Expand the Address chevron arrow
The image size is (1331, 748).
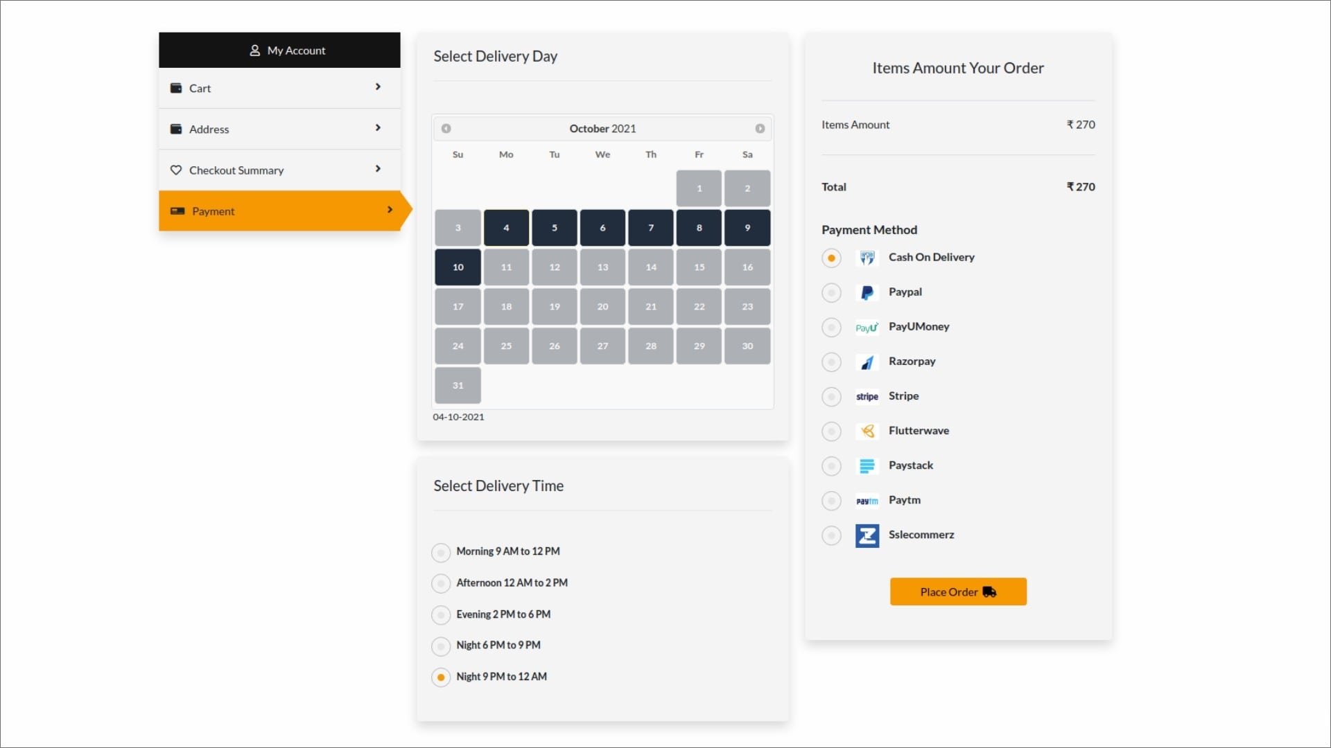(x=378, y=127)
